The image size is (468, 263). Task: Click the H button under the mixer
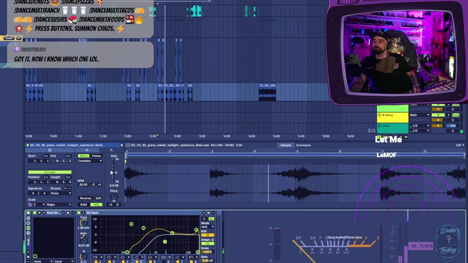click(401, 137)
